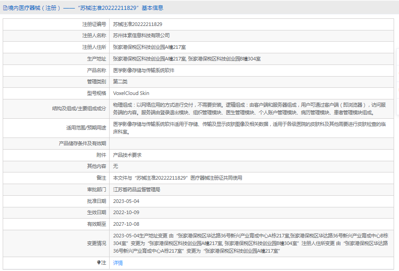Open the 详情 link in the 注 row

click(118, 263)
